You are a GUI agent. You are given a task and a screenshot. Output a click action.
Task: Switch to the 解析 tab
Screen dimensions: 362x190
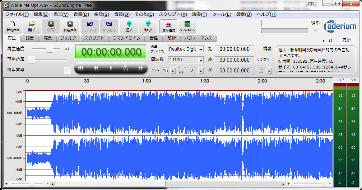tap(172, 38)
